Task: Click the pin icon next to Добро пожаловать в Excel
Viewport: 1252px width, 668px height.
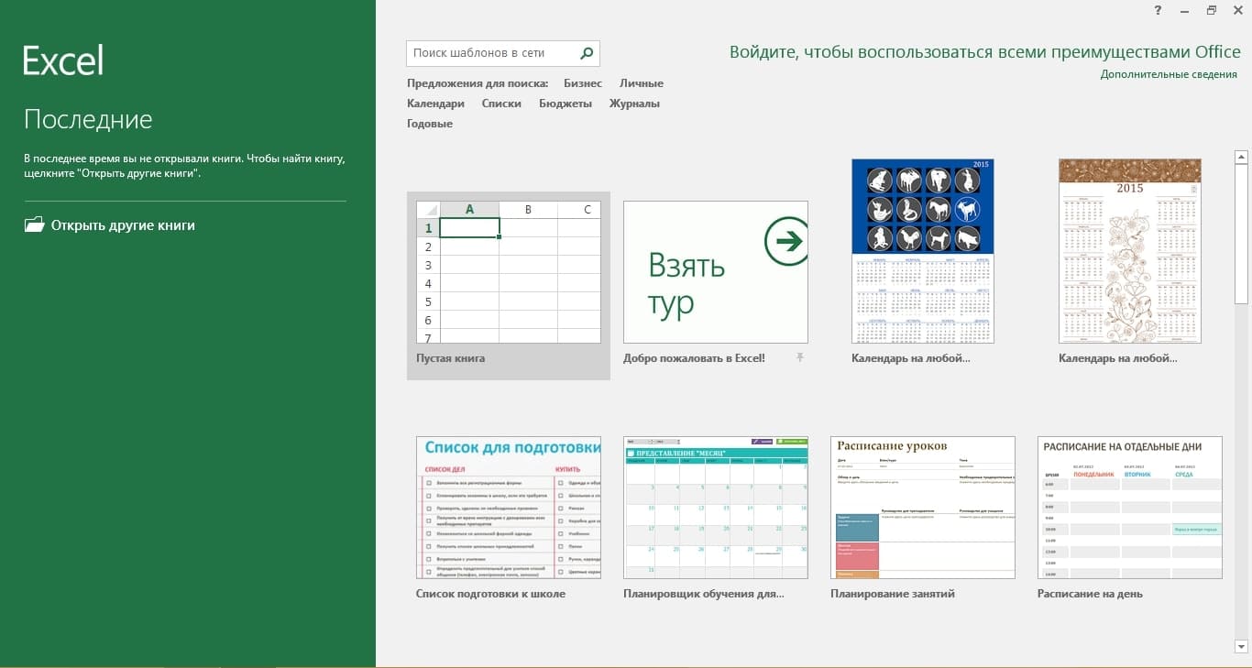Action: click(800, 357)
